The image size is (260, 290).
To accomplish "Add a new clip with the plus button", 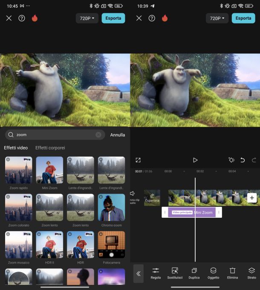I will click(252, 198).
